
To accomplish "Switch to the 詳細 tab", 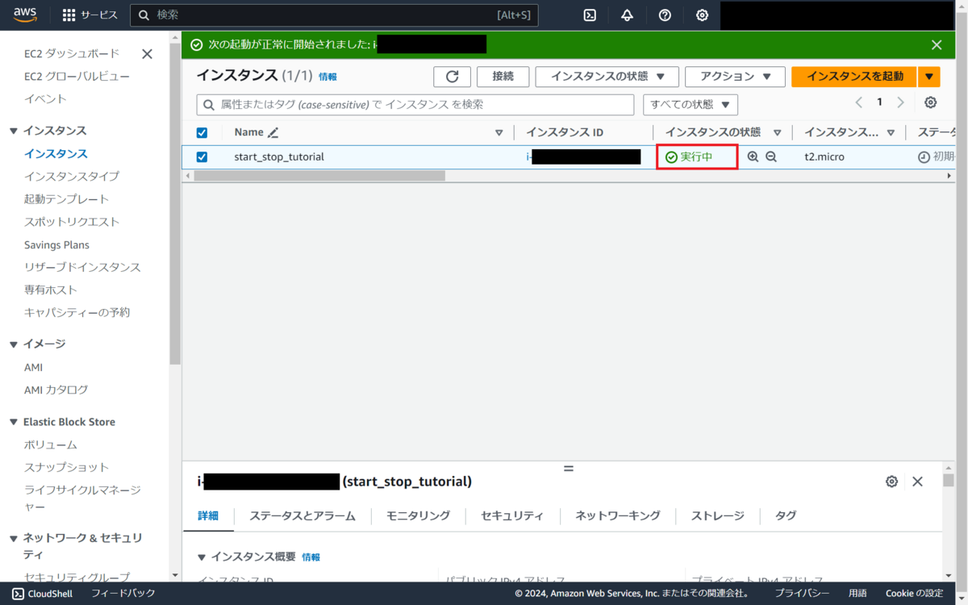I will [x=208, y=515].
